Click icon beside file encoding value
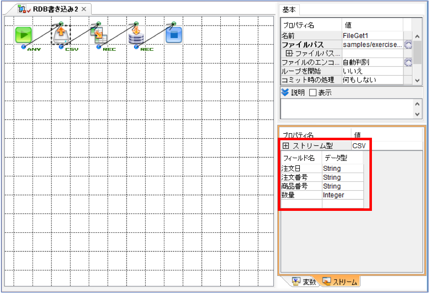This screenshot has width=429, height=294. click(x=408, y=63)
